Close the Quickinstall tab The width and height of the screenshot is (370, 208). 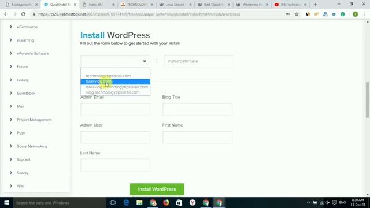coord(75,5)
